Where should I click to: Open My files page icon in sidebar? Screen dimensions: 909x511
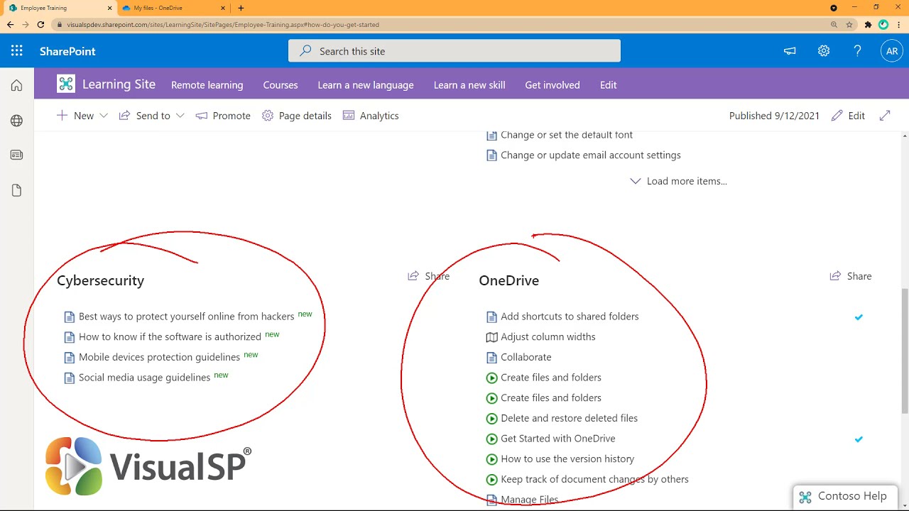pos(16,190)
